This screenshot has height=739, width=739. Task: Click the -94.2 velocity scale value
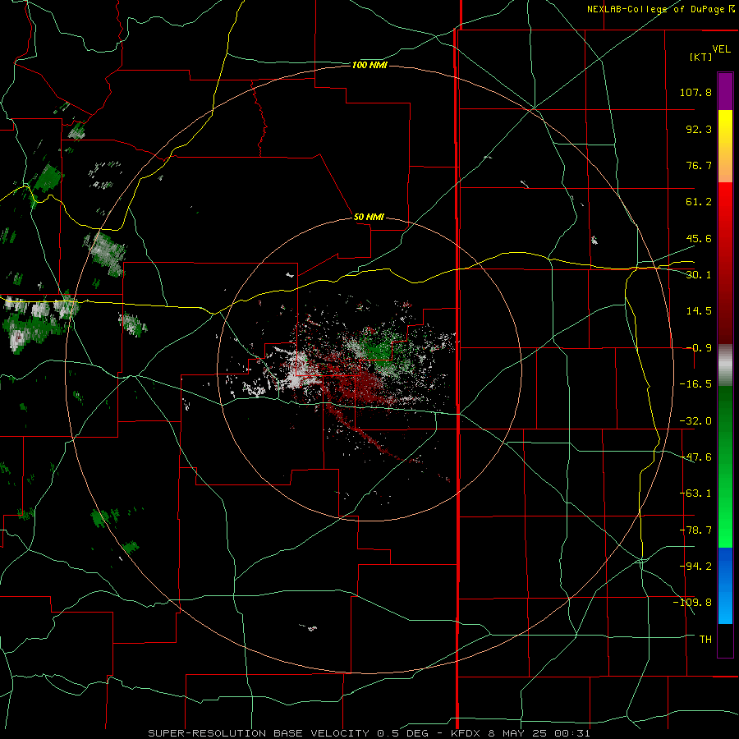[x=695, y=566]
